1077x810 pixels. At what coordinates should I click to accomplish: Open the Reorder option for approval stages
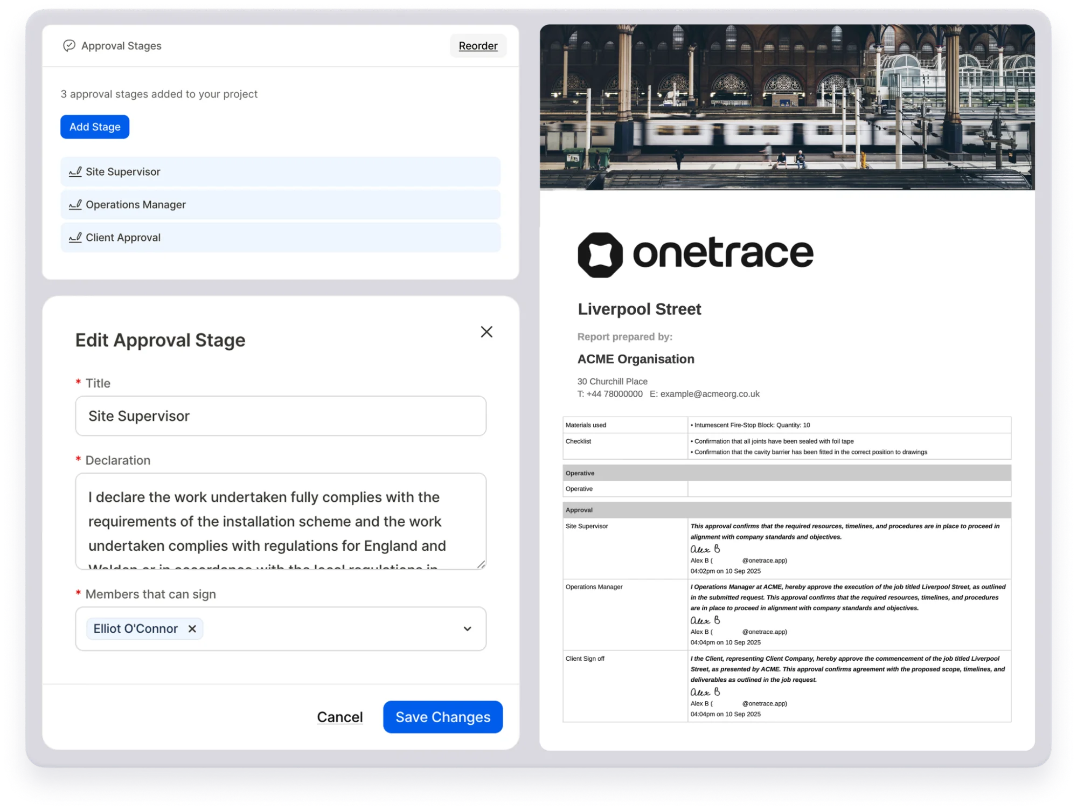pos(477,45)
